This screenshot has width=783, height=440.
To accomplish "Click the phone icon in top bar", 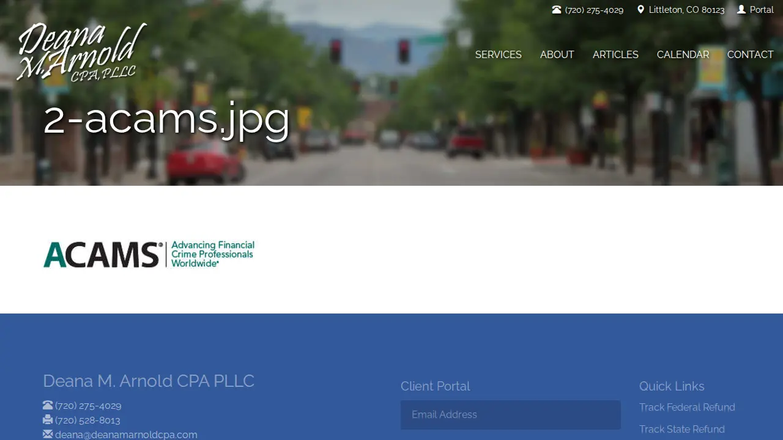I will 557,10.
